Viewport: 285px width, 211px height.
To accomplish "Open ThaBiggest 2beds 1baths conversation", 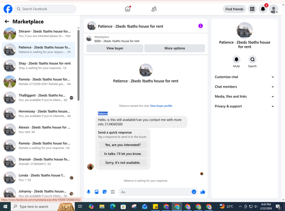I will point(39,98).
